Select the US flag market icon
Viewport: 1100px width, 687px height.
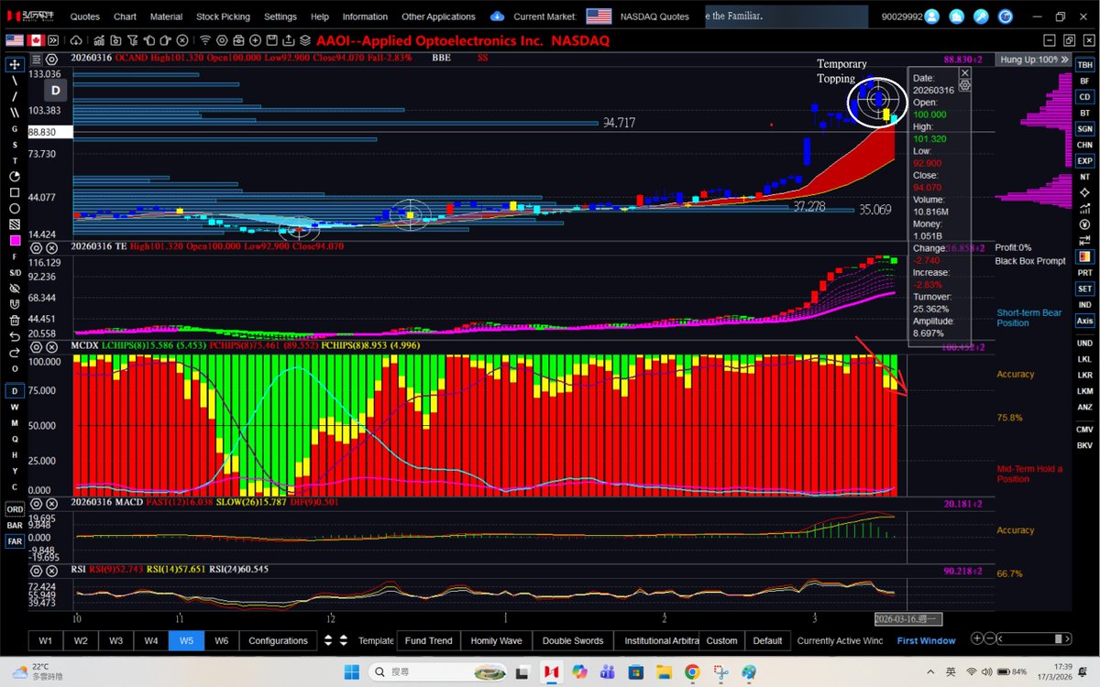pyautogui.click(x=15, y=40)
